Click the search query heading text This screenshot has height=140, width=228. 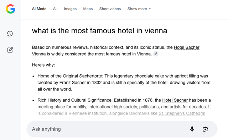click(100, 31)
